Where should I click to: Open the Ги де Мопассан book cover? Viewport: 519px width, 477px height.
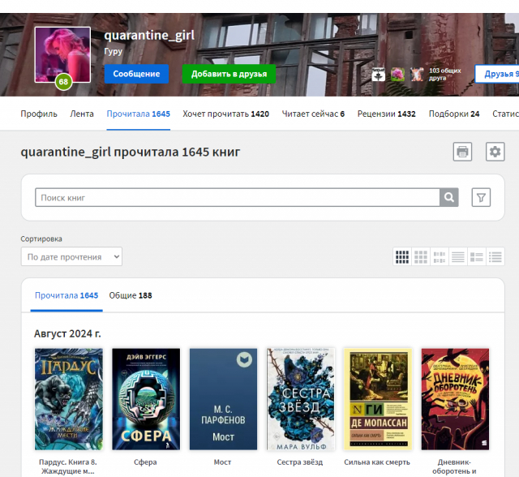tap(378, 399)
